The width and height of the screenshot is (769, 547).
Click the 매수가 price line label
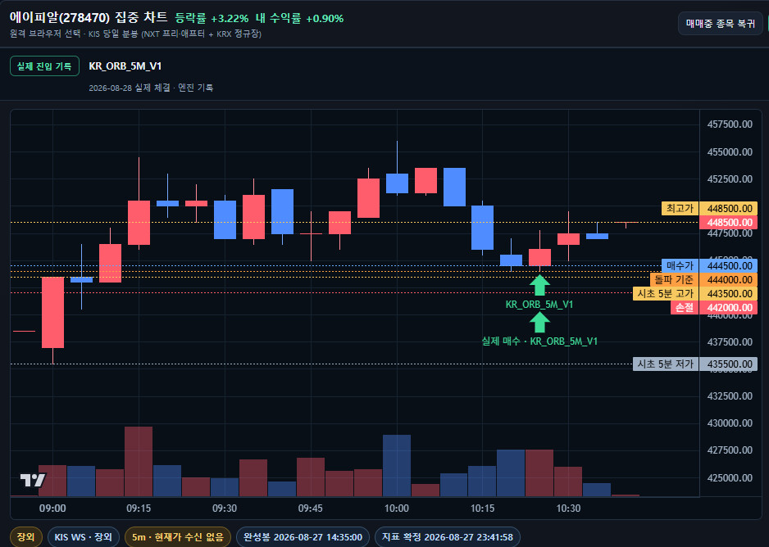[x=680, y=266]
